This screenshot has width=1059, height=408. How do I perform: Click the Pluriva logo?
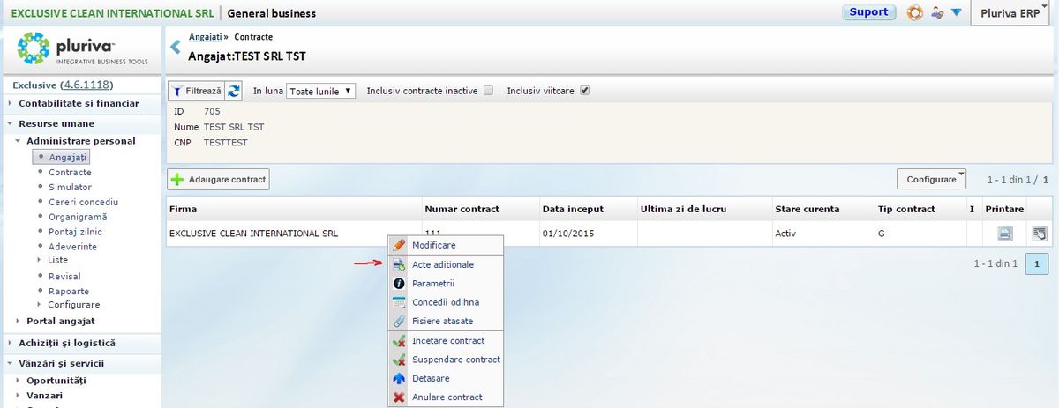point(83,48)
